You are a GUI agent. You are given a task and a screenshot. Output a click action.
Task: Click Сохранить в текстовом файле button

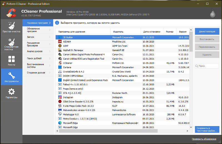tap(207, 129)
